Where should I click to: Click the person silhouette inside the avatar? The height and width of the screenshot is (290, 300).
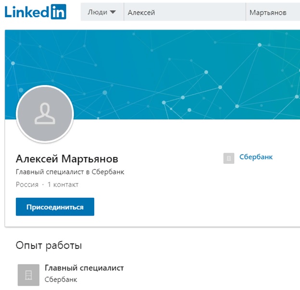tap(45, 114)
